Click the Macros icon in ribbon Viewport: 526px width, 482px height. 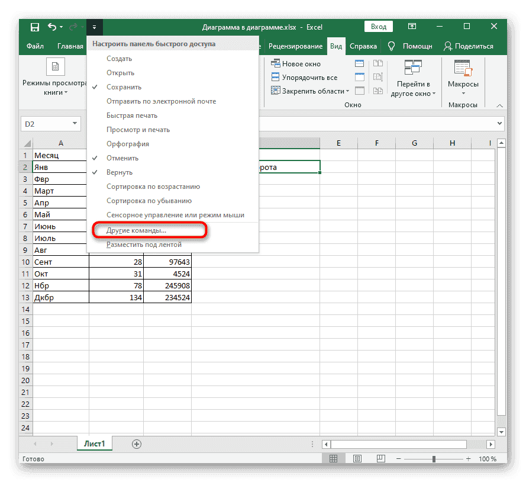coord(462,68)
